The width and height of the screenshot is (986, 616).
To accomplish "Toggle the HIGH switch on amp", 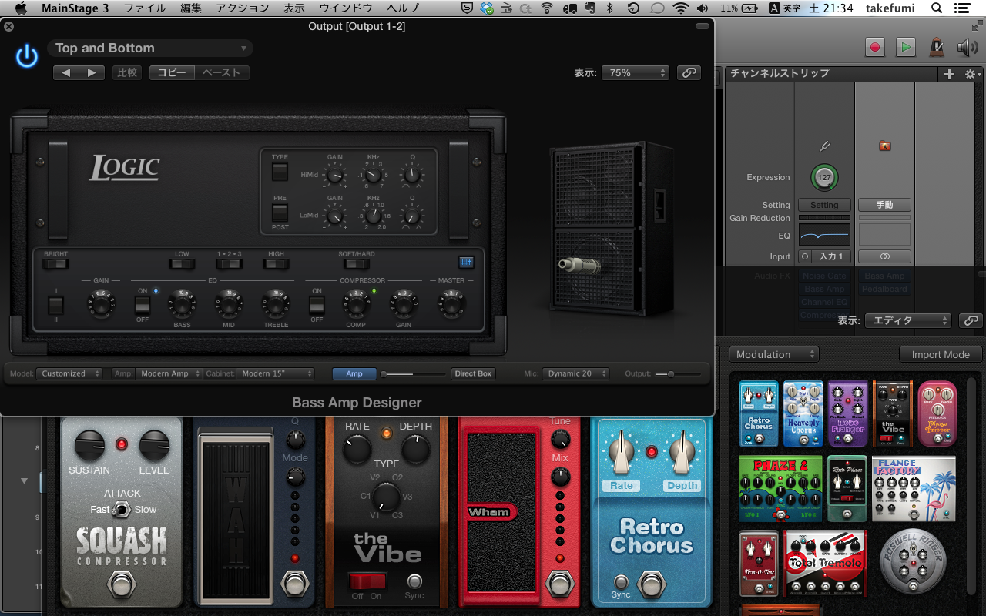I will click(x=276, y=264).
